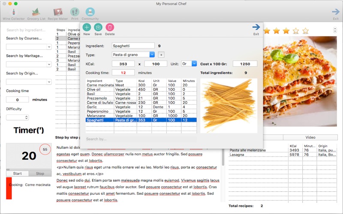Viewport: 343px width, 214px height.
Task: Set rating to the fourth star
Action: click(296, 31)
